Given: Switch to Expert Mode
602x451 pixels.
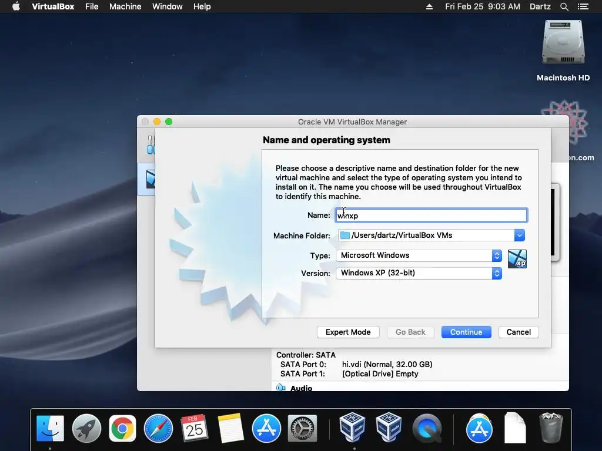Looking at the screenshot, I should click(348, 332).
